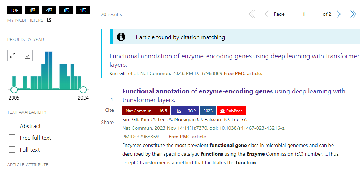Check the Free full text filter
Image resolution: width=364 pixels, height=170 pixels.
(12, 138)
